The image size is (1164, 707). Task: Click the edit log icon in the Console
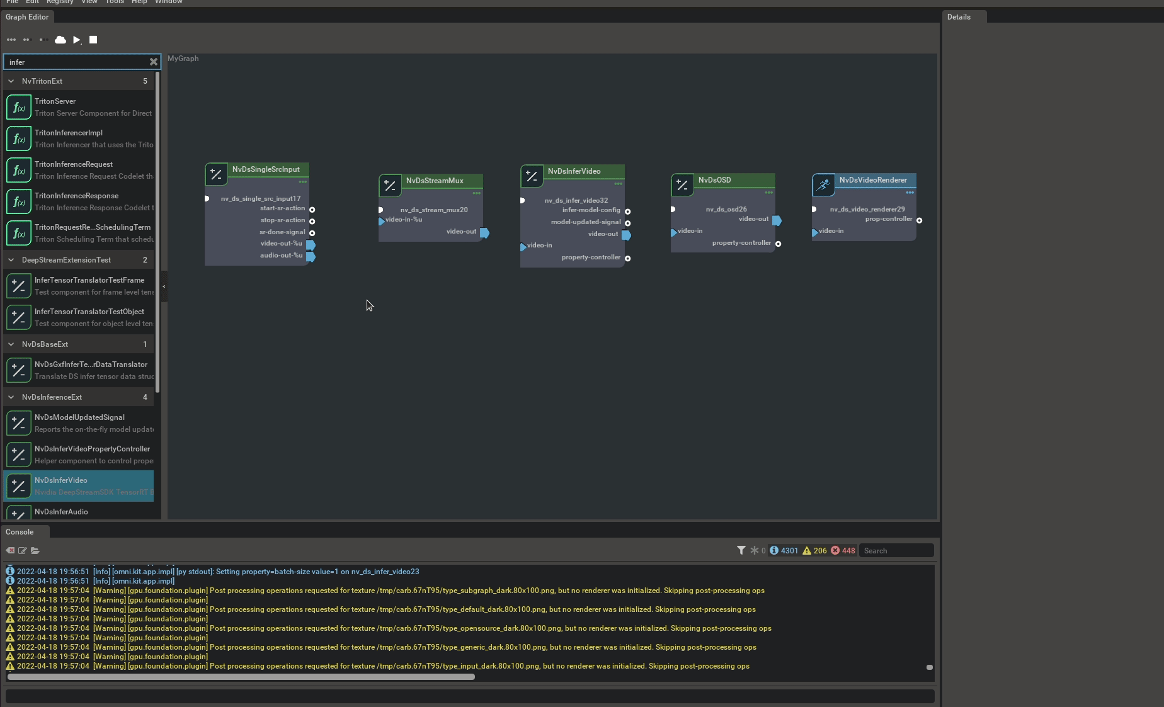tap(23, 551)
